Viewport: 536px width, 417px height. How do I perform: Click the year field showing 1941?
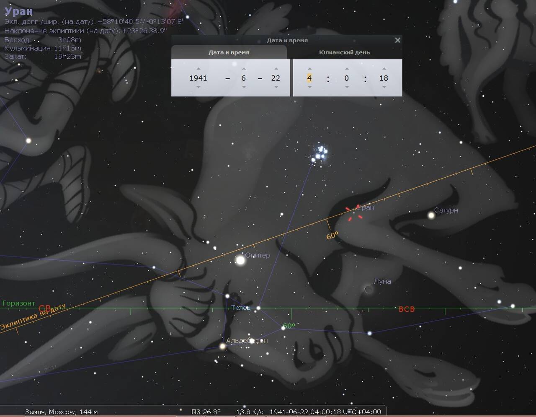(198, 78)
